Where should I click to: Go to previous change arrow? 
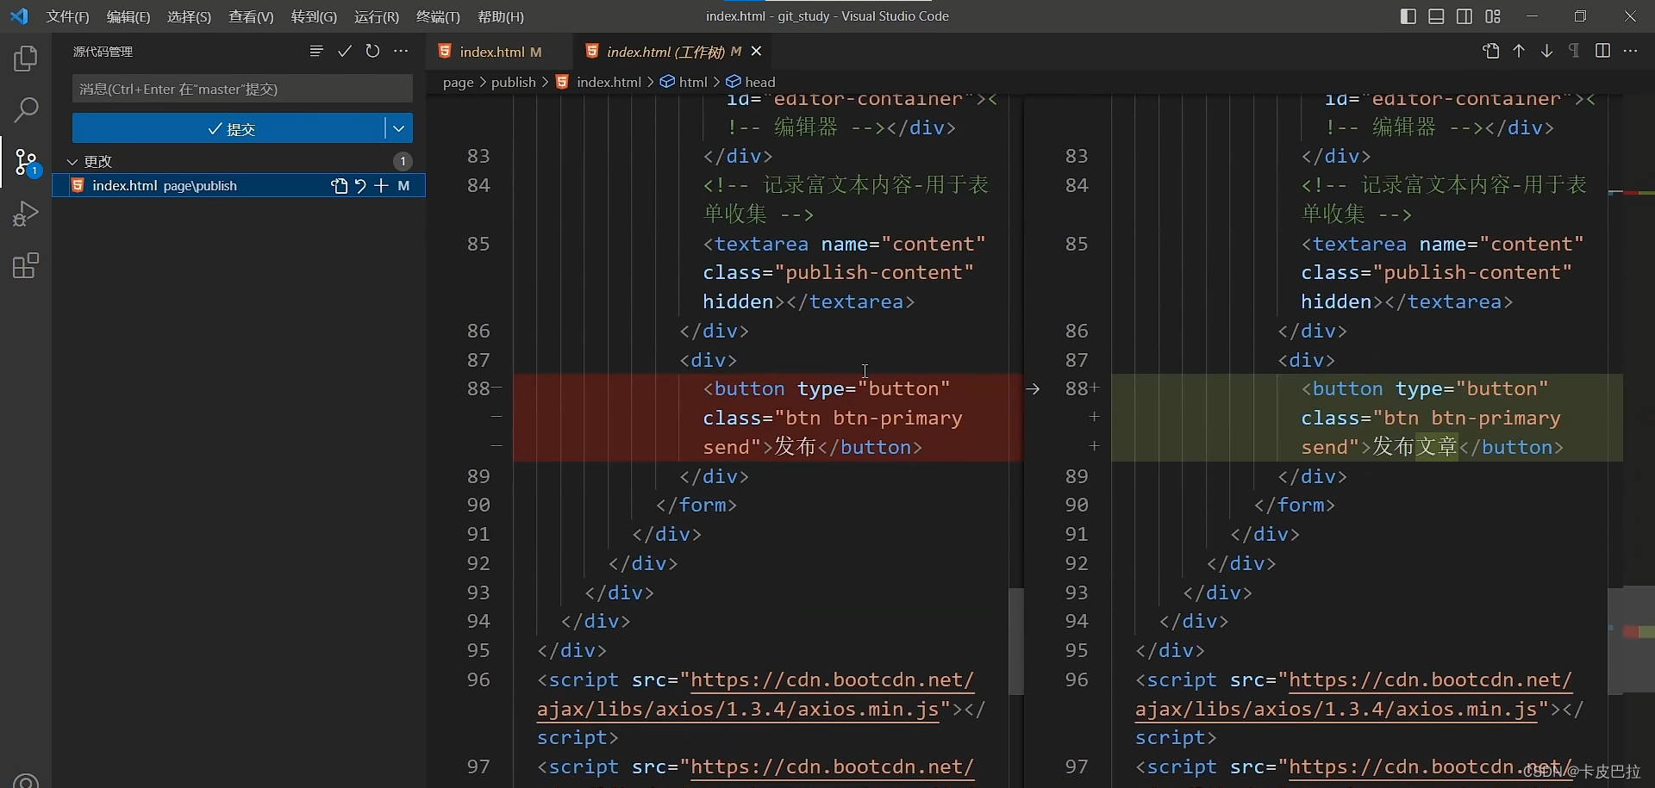click(1519, 52)
